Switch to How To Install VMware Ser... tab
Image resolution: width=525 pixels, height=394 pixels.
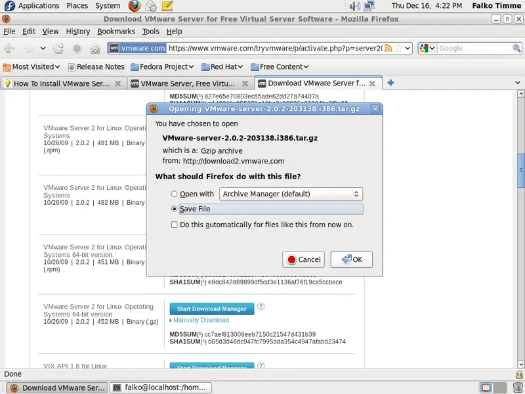(63, 83)
